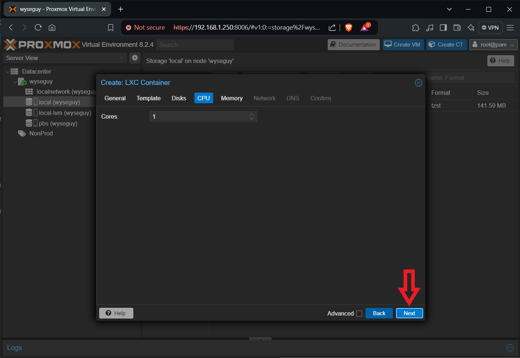Screen dimensions: 520x358
Task: Switch to the Disks tab
Action: [x=179, y=98]
